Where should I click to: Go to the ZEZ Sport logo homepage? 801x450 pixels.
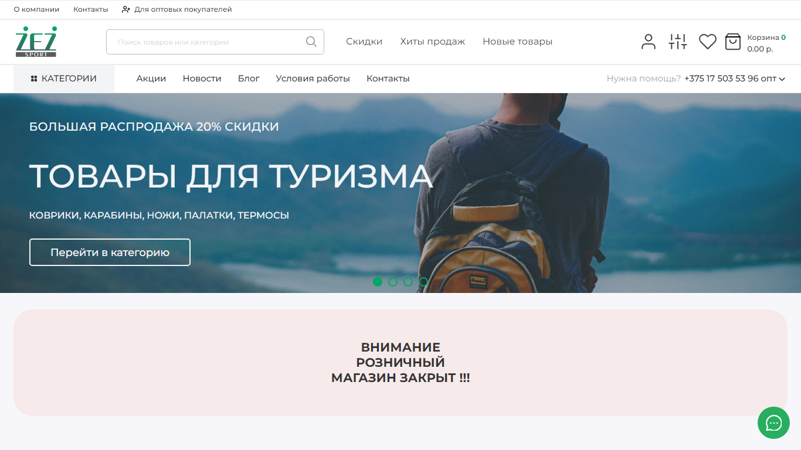(x=36, y=42)
